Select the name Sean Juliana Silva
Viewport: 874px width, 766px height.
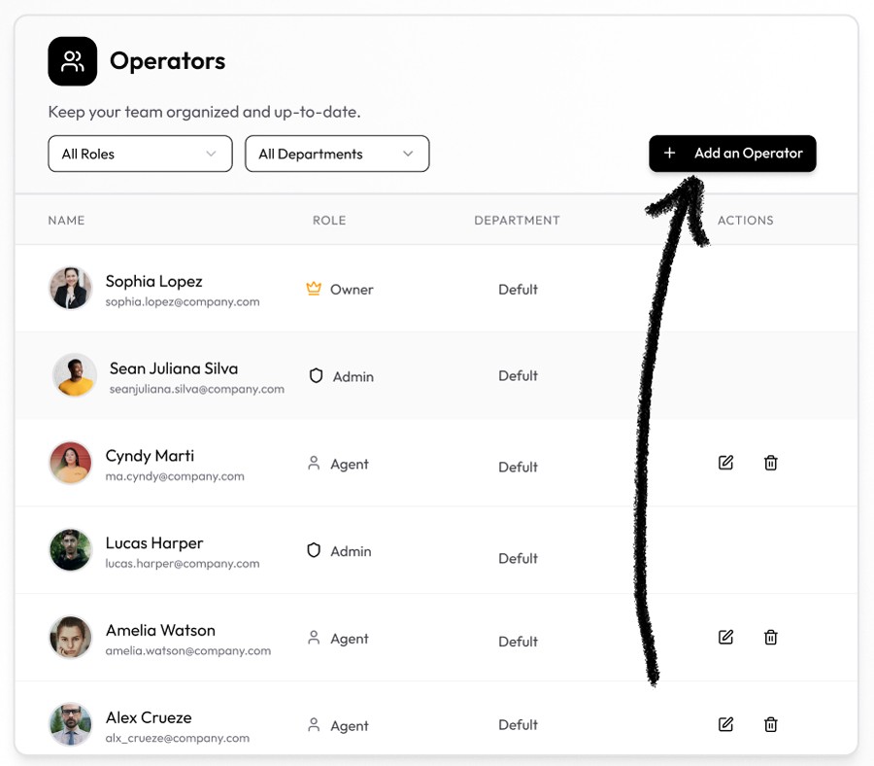(x=174, y=368)
